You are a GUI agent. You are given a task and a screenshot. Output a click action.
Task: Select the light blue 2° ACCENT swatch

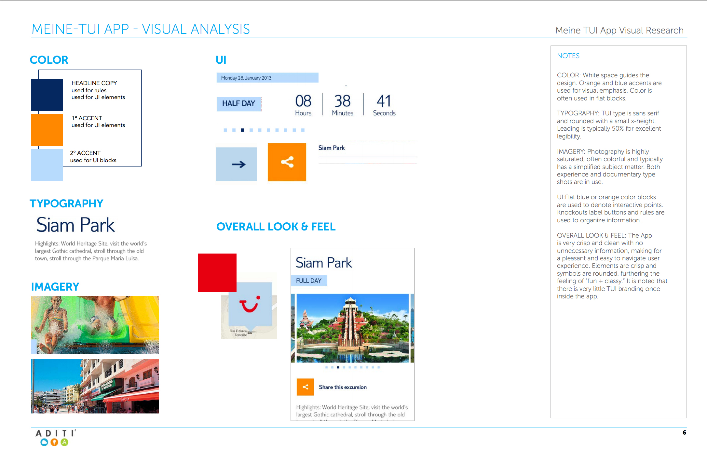(x=47, y=165)
